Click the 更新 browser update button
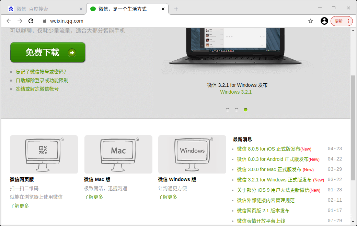357x226 pixels. (x=342, y=21)
